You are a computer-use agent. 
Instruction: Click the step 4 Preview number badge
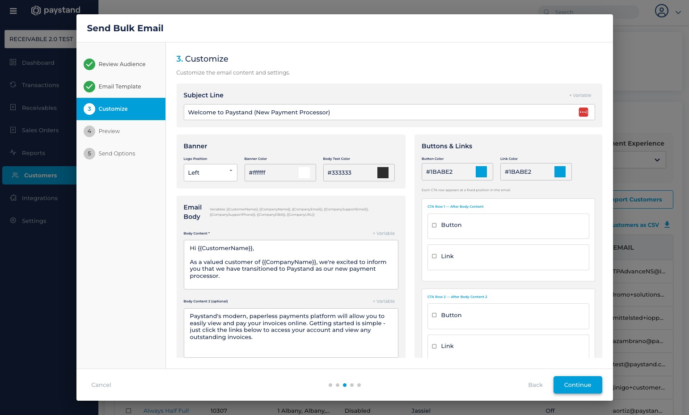pos(89,131)
